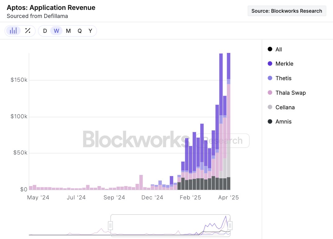Toggle the All series in legend

click(x=278, y=49)
